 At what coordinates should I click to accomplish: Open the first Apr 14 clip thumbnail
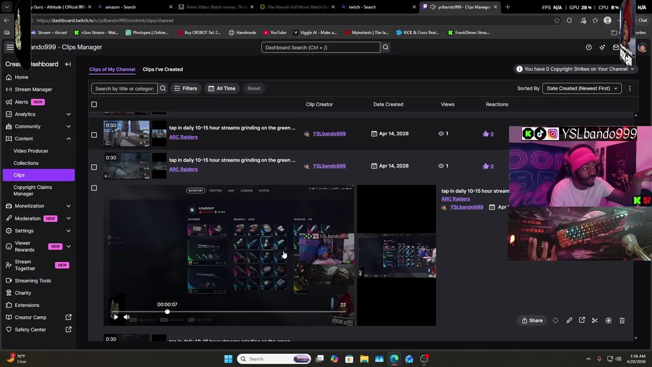click(126, 134)
